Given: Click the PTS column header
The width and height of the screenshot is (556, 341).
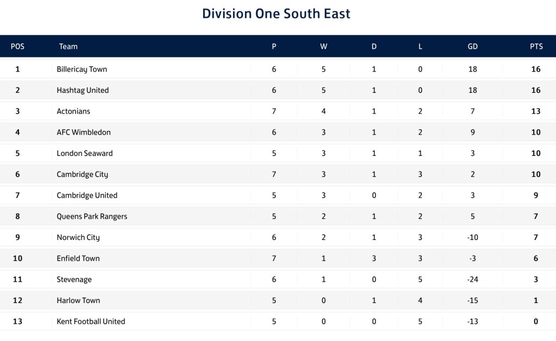Looking at the screenshot, I should click(536, 46).
